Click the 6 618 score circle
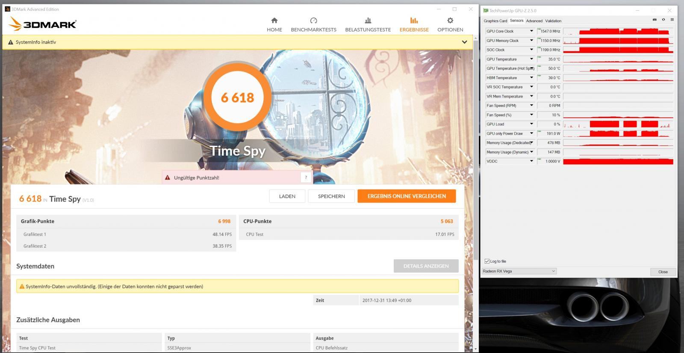The image size is (684, 353). click(237, 98)
